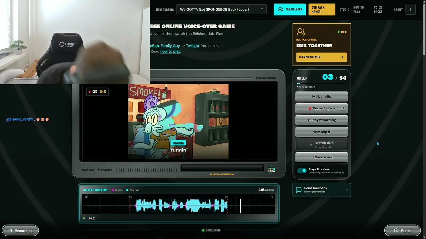Click the arrow icon on Open Multiplayer
The width and height of the screenshot is (426, 239).
click(342, 57)
